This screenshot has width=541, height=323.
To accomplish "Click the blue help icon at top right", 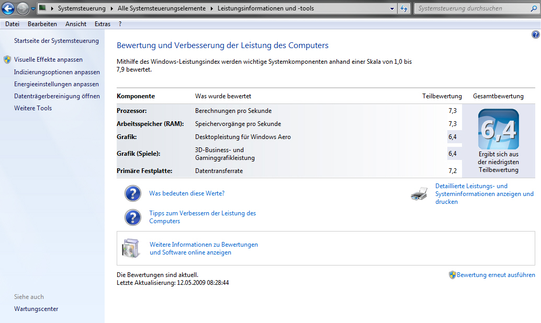I will tap(535, 34).
